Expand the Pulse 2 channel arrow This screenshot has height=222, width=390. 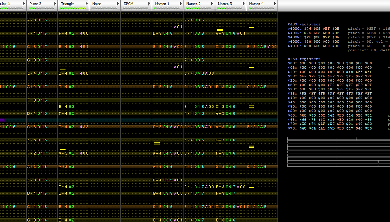(x=55, y=4)
